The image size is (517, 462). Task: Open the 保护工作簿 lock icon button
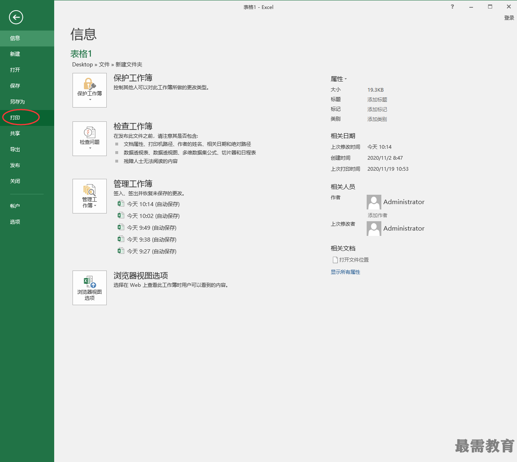(90, 90)
